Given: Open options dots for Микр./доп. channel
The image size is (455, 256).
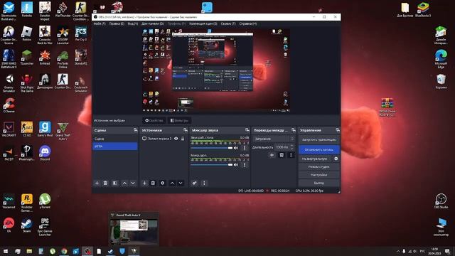Looking at the screenshot, I should point(245,165).
